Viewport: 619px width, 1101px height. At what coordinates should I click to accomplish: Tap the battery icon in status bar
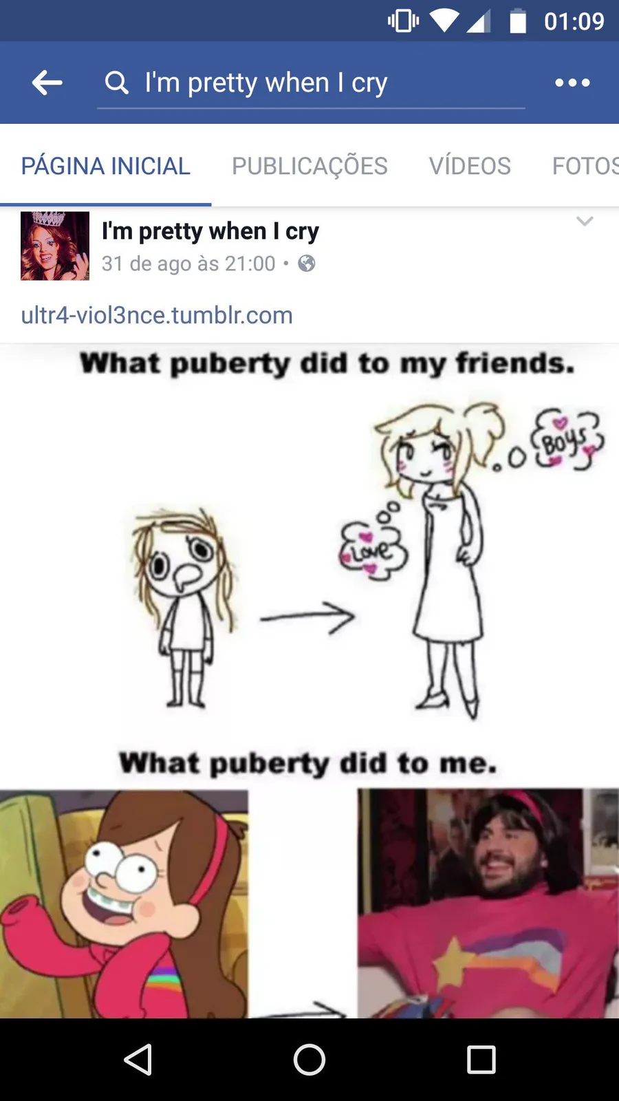517,21
